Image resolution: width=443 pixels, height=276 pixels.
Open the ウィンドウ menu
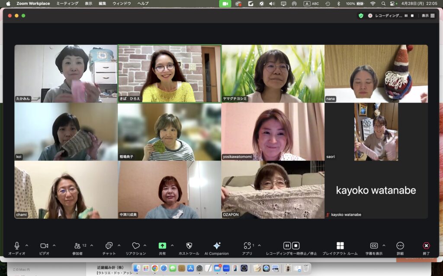click(x=122, y=3)
